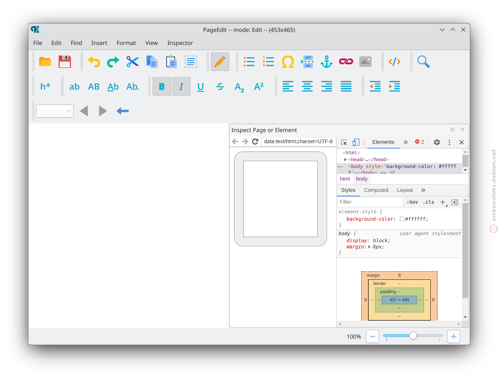
Task: Copy the selection to the clipboard
Action: tap(152, 62)
